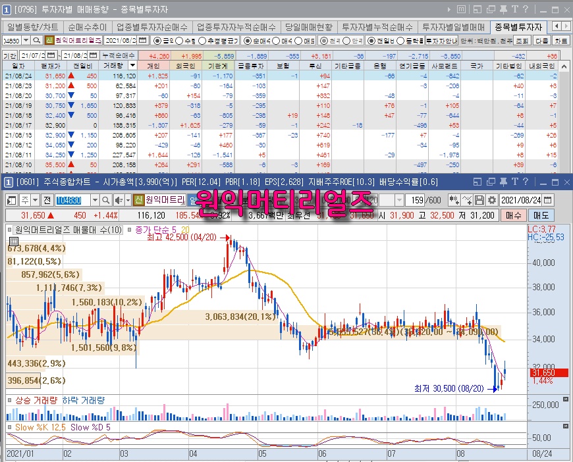The height and width of the screenshot is (462, 573).
Task: Click the scrollbar up arrow of the investor table
Action: coord(564,66)
